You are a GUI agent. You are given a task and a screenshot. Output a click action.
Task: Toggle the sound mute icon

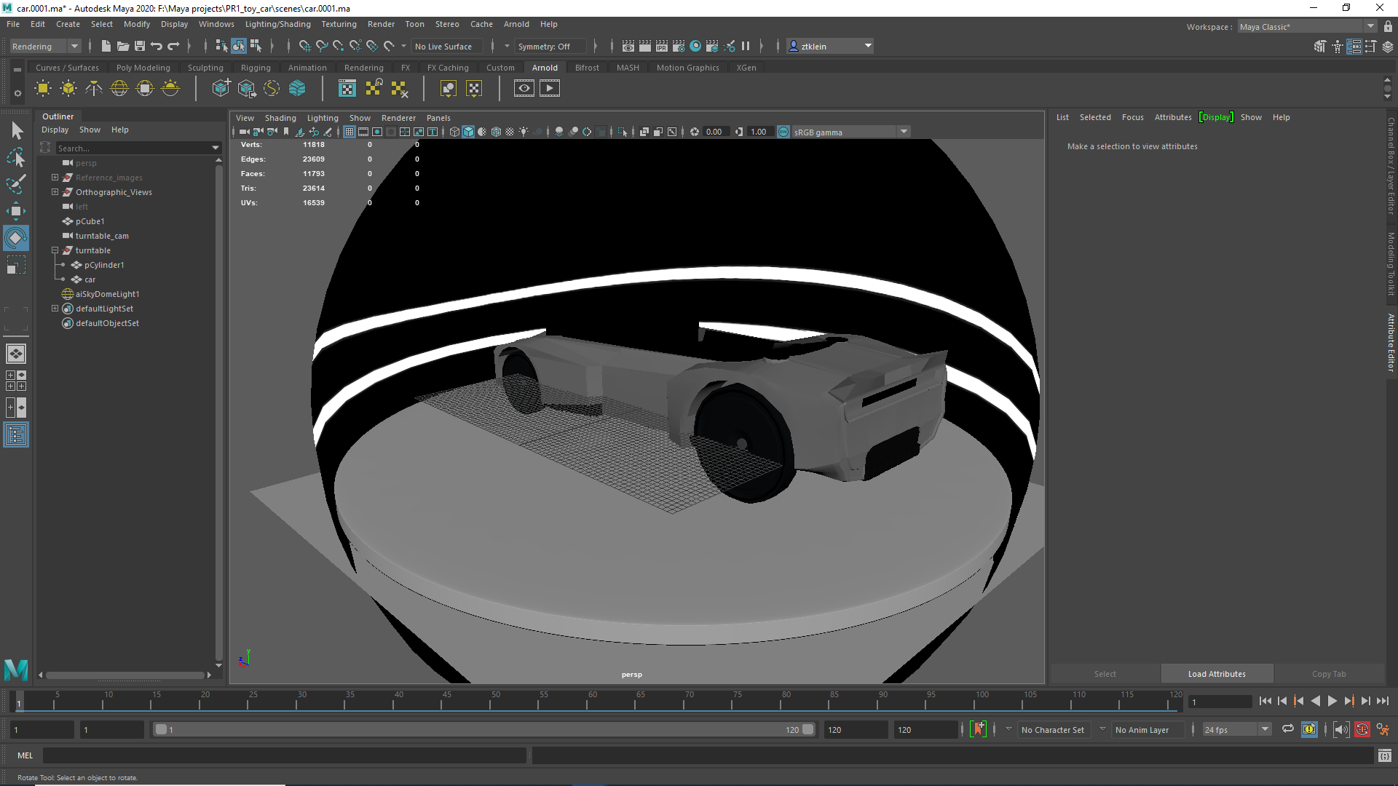click(1340, 729)
